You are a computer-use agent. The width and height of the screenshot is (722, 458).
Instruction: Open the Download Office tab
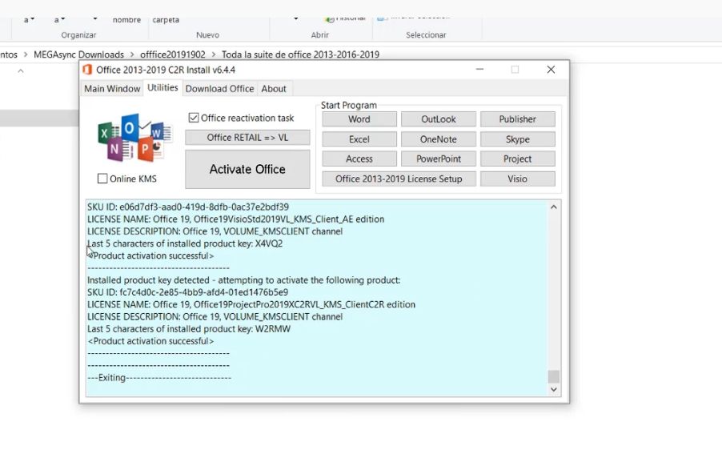(x=219, y=88)
